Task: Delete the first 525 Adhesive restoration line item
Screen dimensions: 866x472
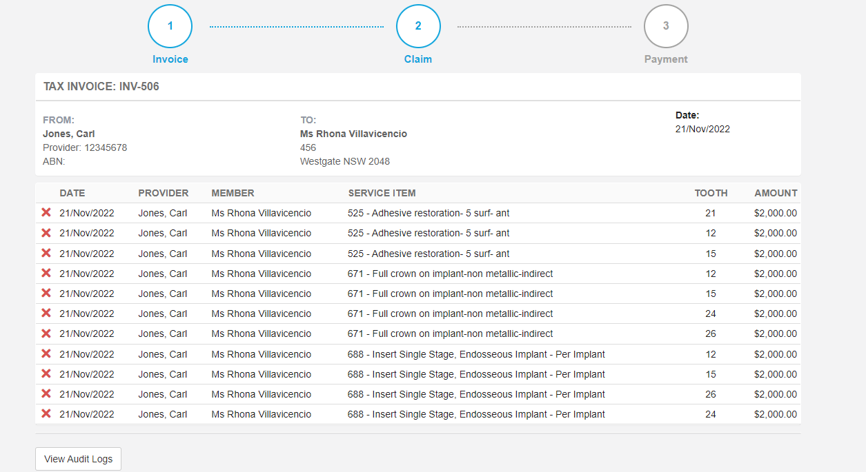Action: point(46,213)
